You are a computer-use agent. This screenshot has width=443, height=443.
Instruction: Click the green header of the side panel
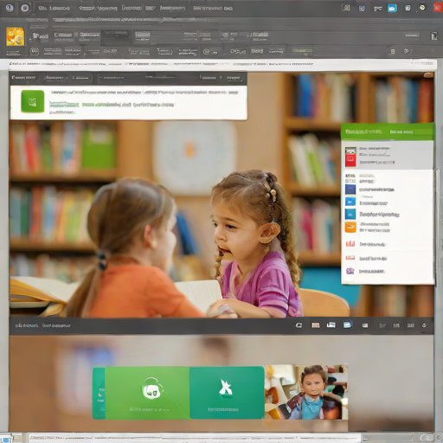388,132
